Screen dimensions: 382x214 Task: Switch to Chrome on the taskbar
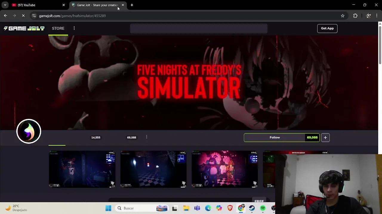(x=241, y=208)
